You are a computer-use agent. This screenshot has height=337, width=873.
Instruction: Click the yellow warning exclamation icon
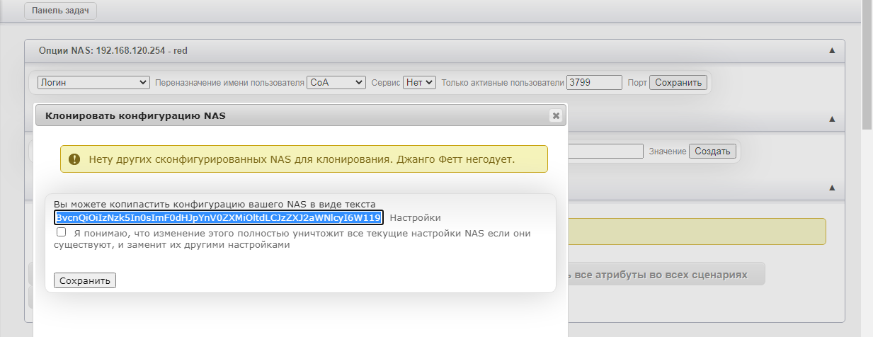tap(74, 159)
